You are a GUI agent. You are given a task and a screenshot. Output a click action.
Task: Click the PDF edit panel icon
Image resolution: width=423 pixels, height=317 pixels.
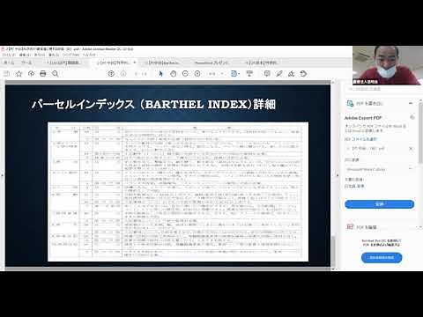pyautogui.click(x=350, y=226)
